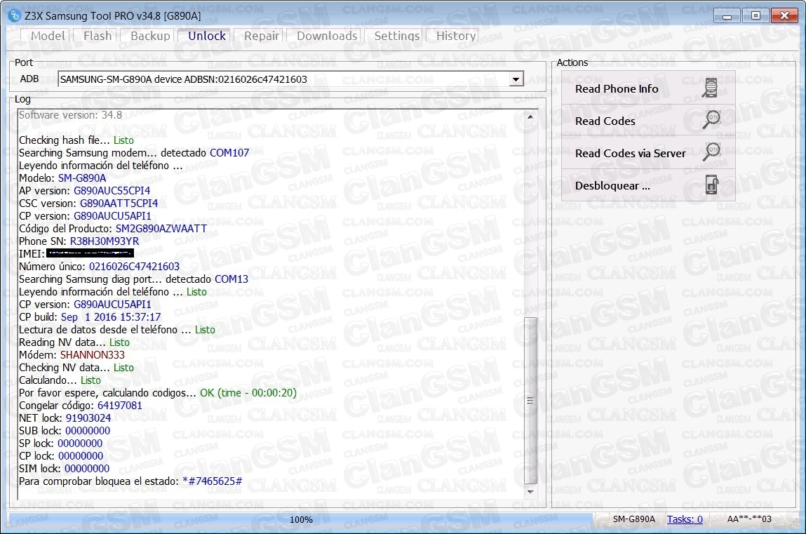Viewport: 806px width, 534px height.
Task: Switch to the Settings tab
Action: [x=396, y=36]
